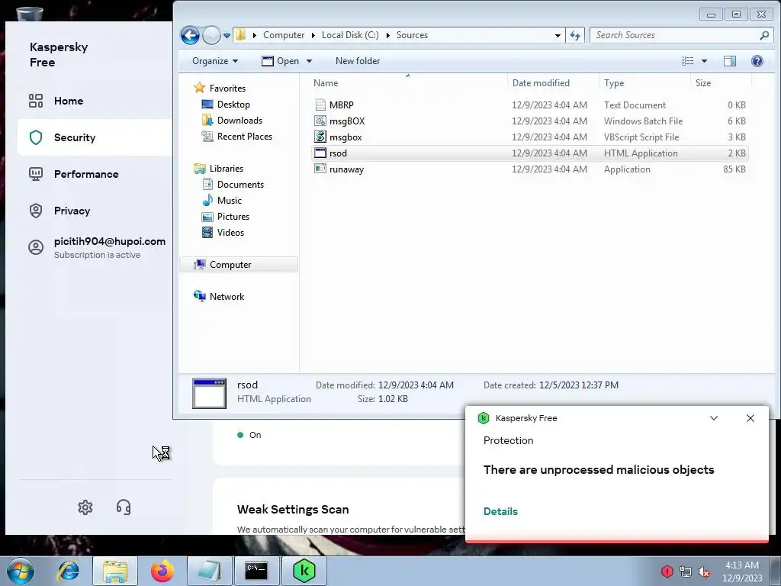
Task: Open Kaspersky settings gear icon
Action: [x=85, y=507]
